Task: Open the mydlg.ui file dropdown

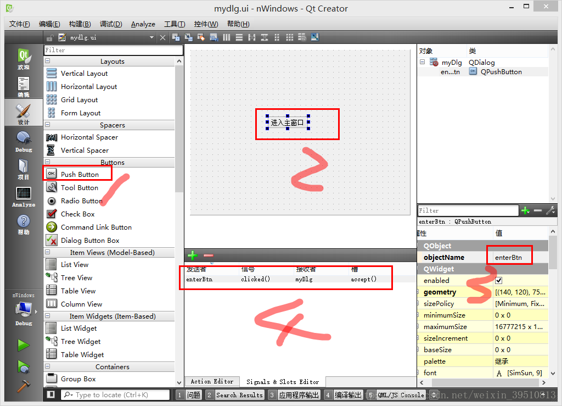Action: click(151, 38)
